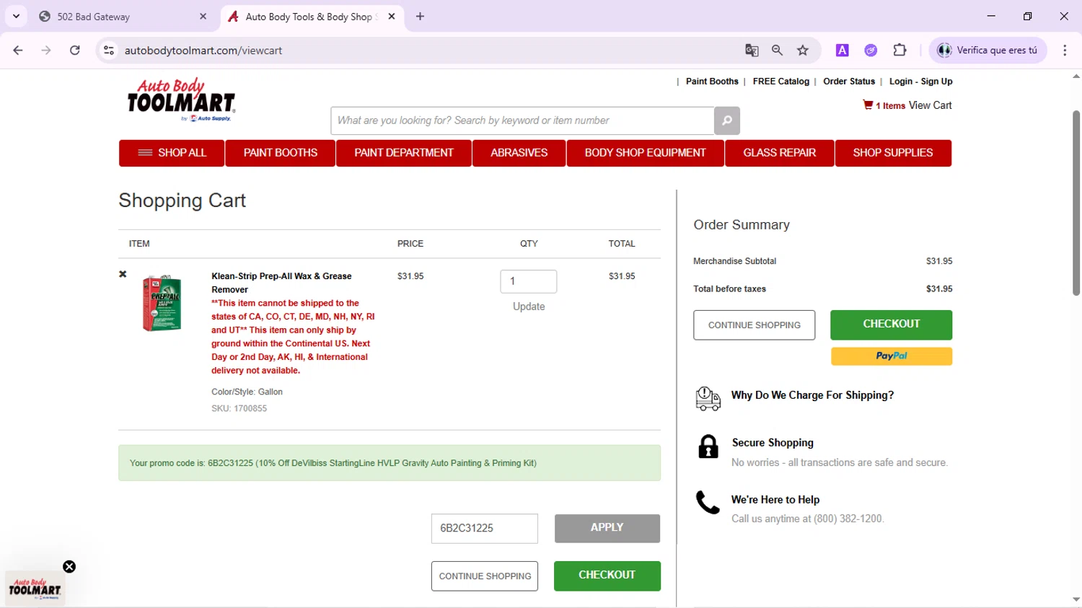The height and width of the screenshot is (608, 1082).
Task: Open the tab search dropdown arrow
Action: pyautogui.click(x=16, y=16)
